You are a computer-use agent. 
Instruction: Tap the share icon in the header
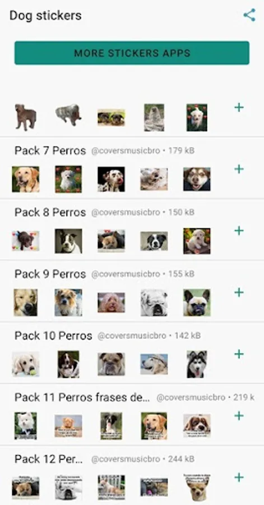coord(249,15)
